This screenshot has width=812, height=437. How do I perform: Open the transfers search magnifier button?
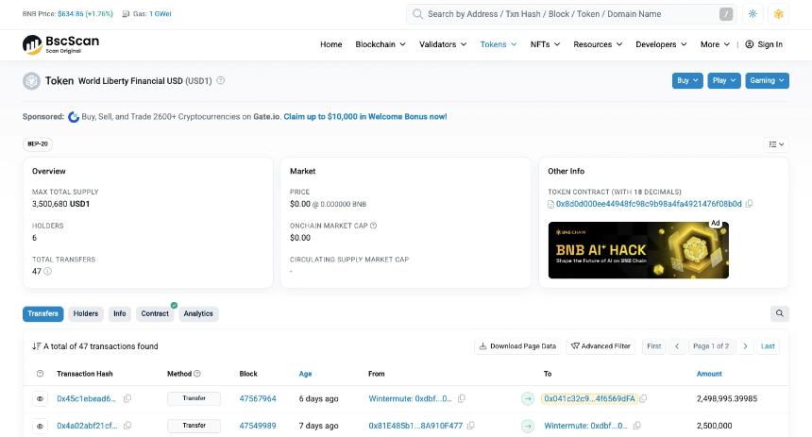[x=779, y=313]
